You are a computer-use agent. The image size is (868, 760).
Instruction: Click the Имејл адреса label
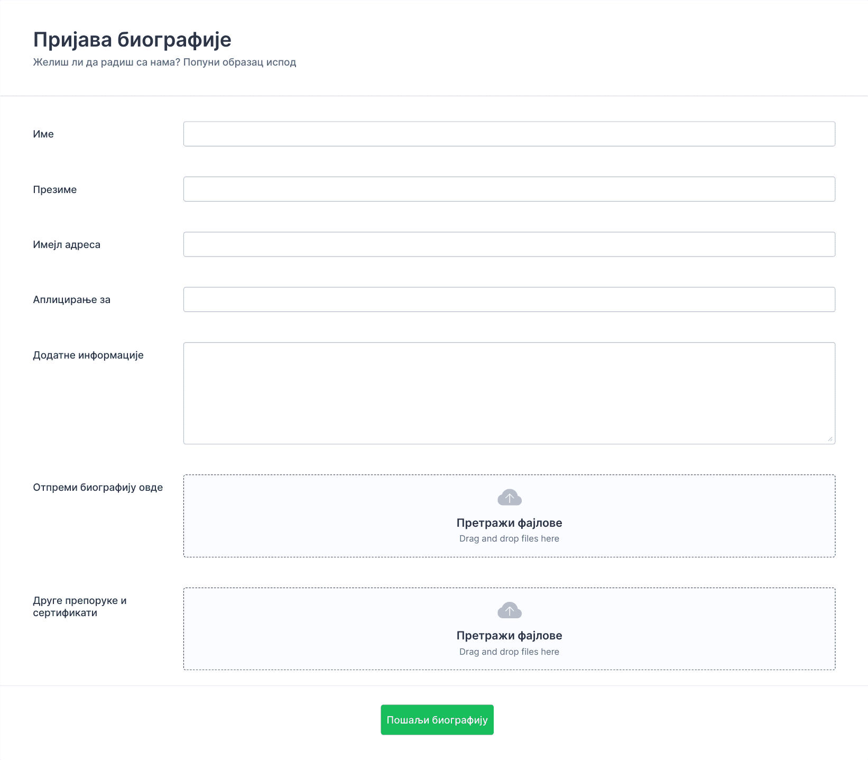(67, 244)
